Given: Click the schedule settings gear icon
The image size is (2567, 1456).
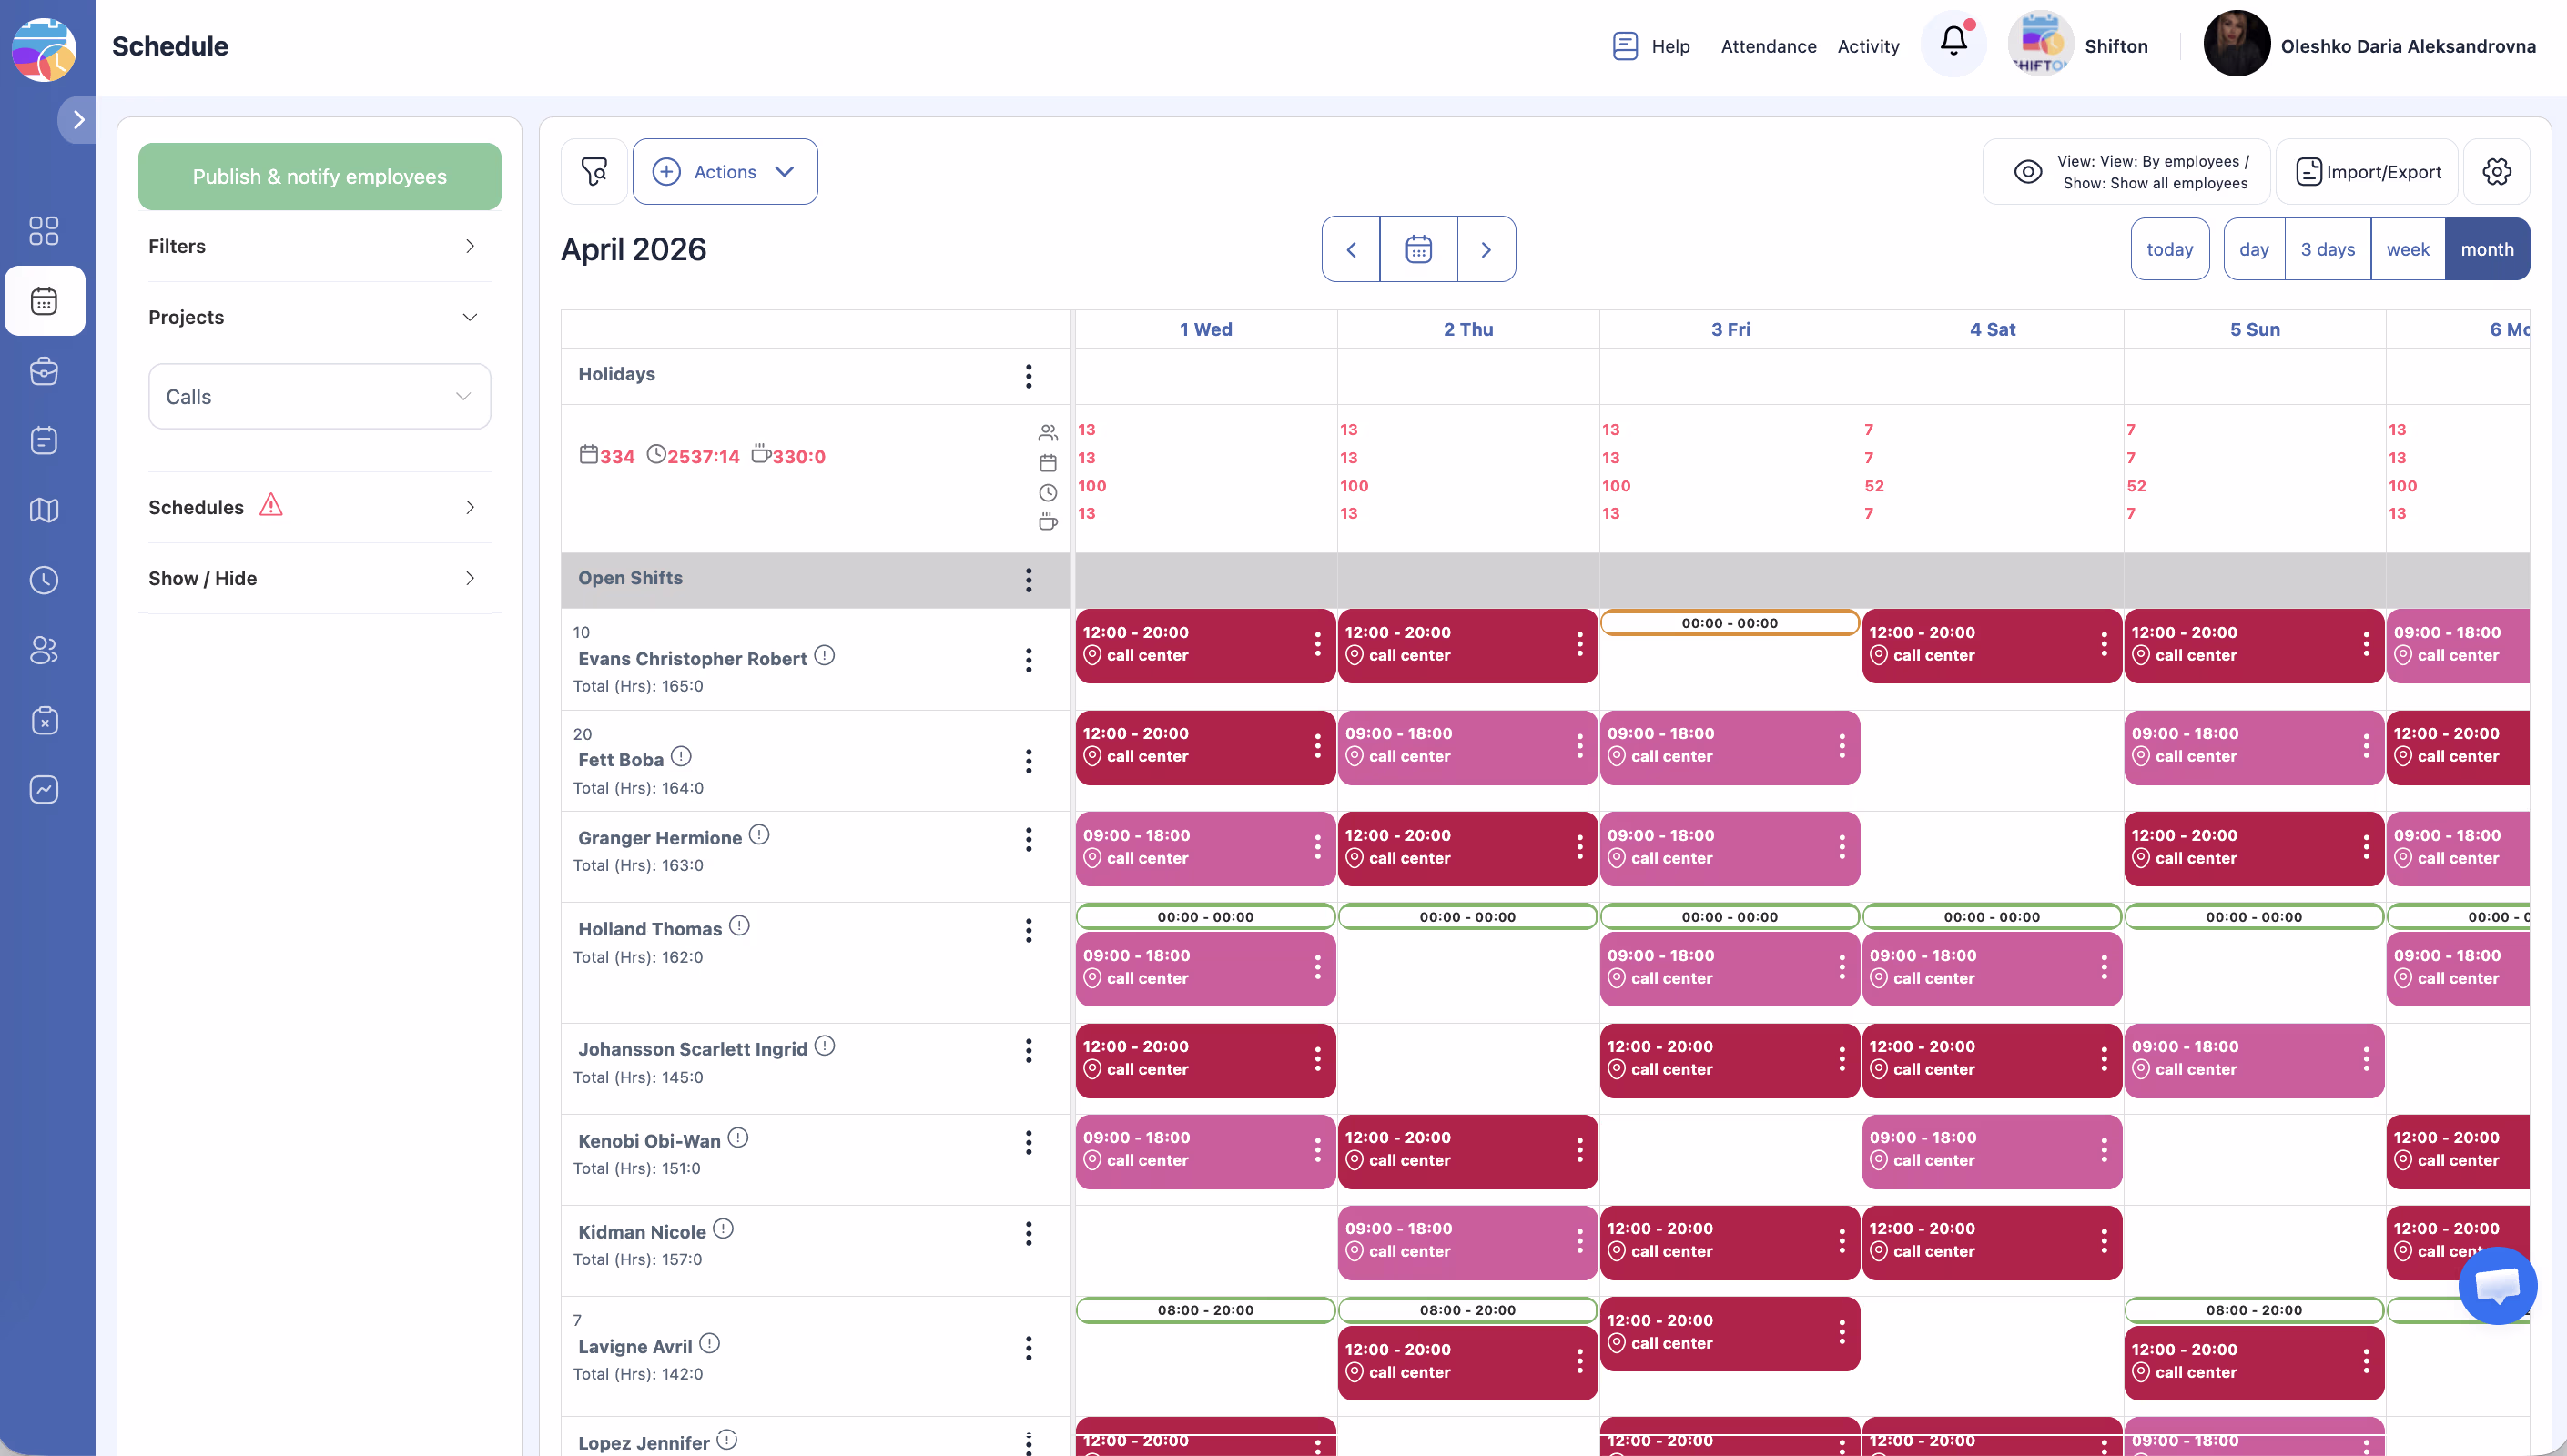Looking at the screenshot, I should coord(2496,172).
